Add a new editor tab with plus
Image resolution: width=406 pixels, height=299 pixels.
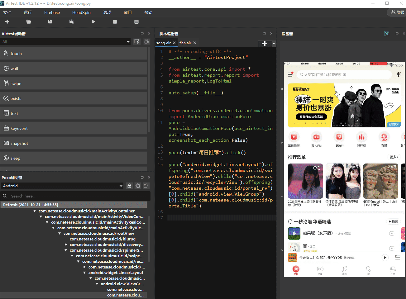pyautogui.click(x=265, y=44)
